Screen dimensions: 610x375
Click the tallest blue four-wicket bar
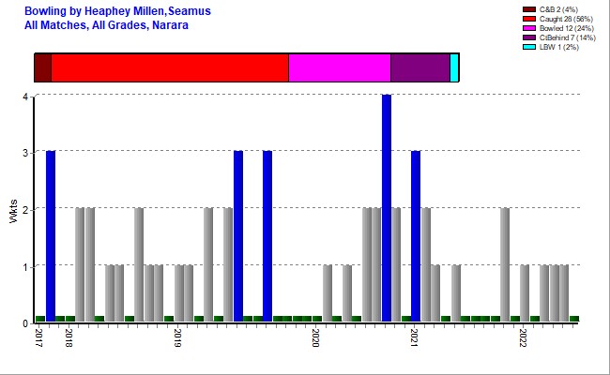pos(387,208)
